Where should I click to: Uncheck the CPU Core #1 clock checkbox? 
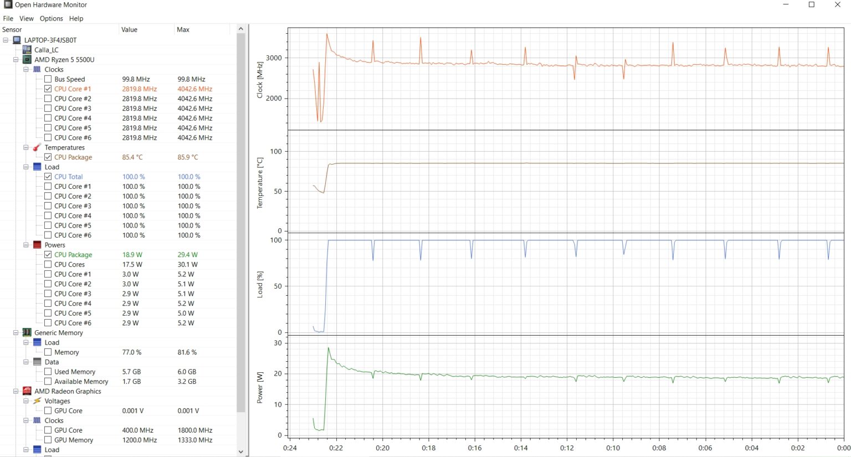pos(48,89)
